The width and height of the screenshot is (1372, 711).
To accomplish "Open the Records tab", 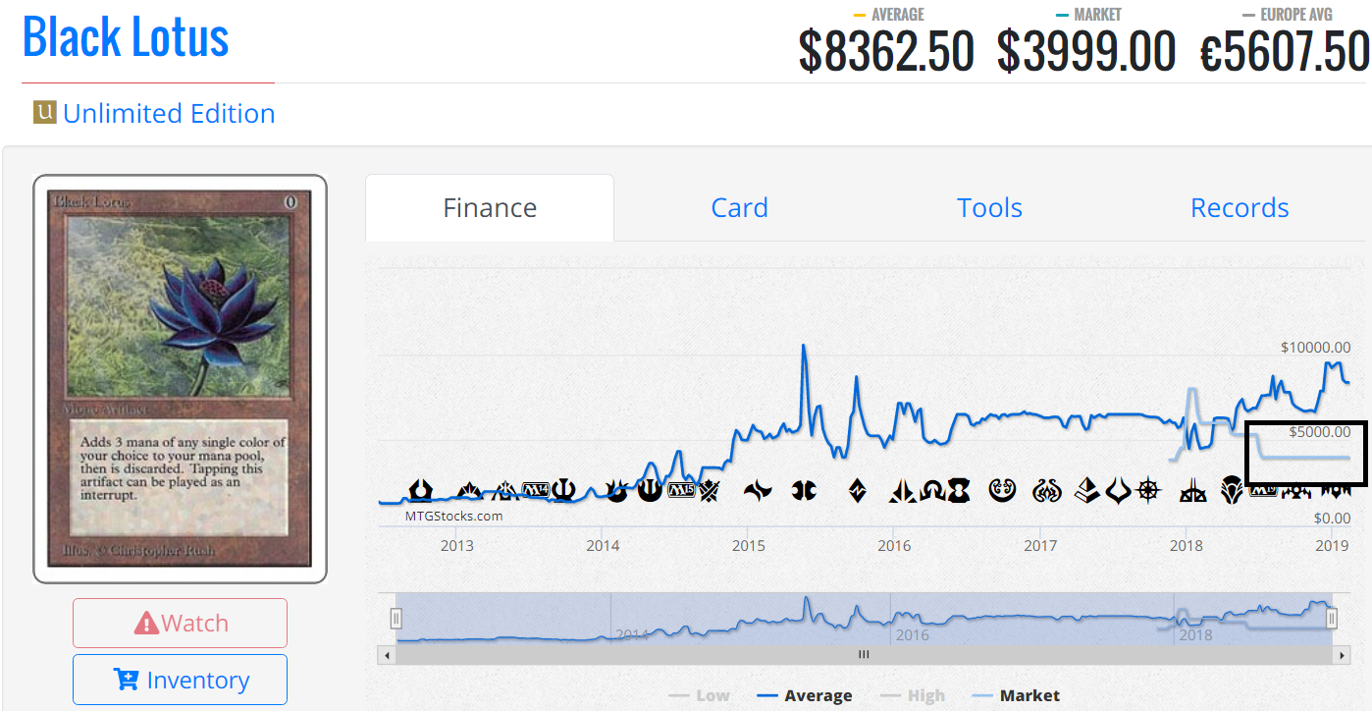I will click(1240, 208).
